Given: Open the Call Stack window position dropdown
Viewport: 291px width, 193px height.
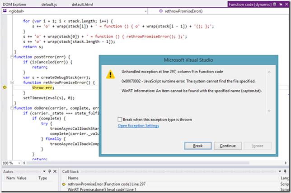Looking at the screenshot, I should [280, 171].
